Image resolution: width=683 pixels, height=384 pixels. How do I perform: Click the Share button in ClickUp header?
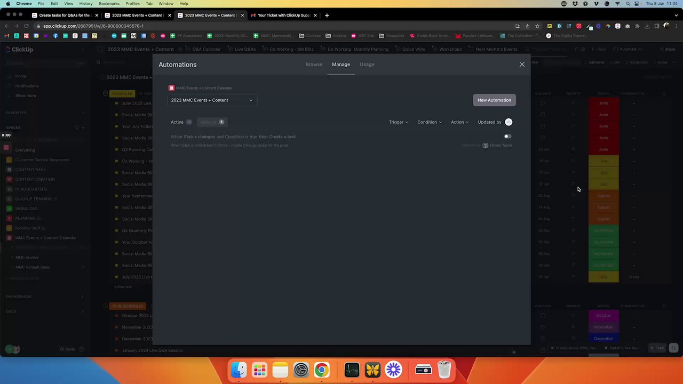(667, 50)
